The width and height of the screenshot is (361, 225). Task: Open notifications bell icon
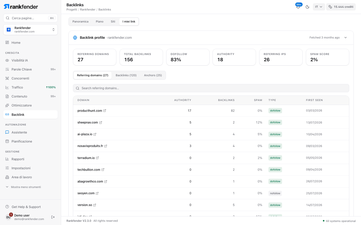pos(298,7)
